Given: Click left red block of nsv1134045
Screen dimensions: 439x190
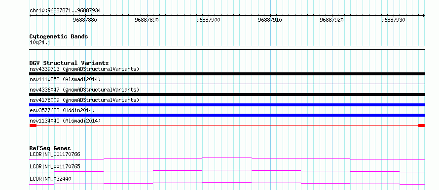Looking at the screenshot, I should (33, 126).
